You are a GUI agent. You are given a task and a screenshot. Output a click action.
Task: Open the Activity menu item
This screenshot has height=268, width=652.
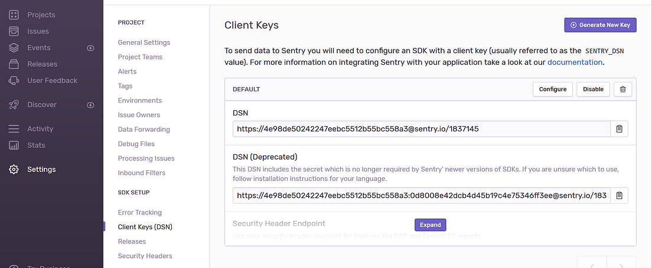(40, 128)
